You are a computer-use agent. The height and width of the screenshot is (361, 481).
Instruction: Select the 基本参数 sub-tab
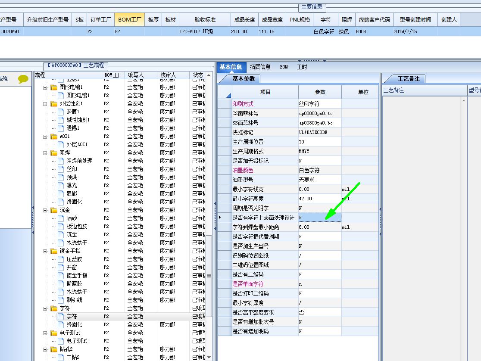244,79
